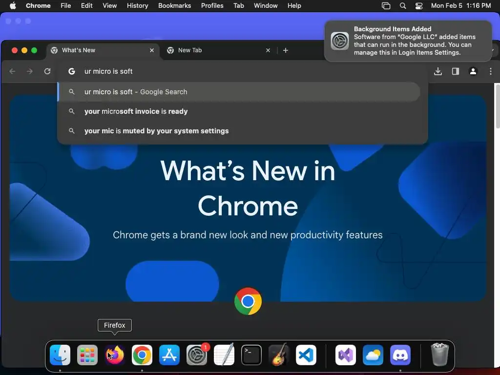Click the Chrome icon in the Dock
This screenshot has width=500, height=375.
pyautogui.click(x=142, y=355)
